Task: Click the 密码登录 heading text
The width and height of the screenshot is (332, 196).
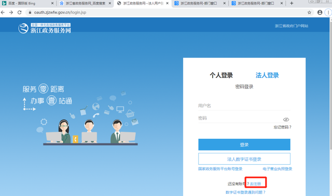Action: (244, 87)
